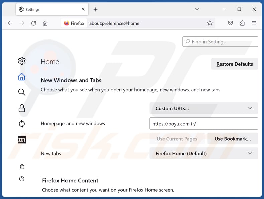
Task: Open Extensions & Themes puzzle icon in sidebar
Action: pos(22,167)
